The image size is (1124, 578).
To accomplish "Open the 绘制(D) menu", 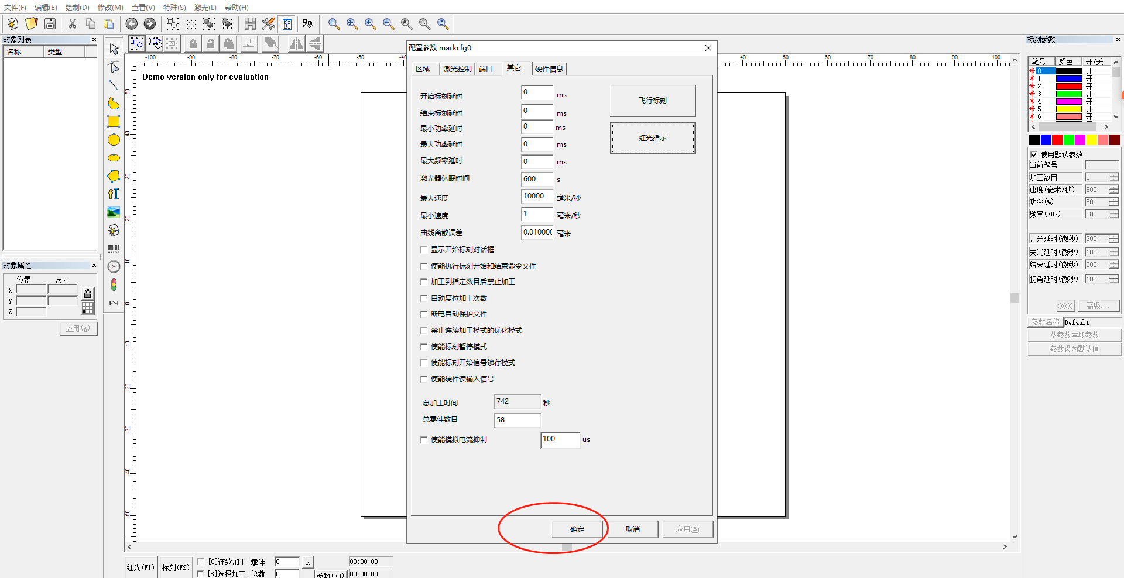I will click(x=77, y=7).
